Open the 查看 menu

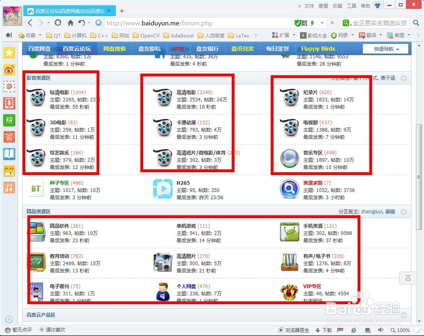324,6
